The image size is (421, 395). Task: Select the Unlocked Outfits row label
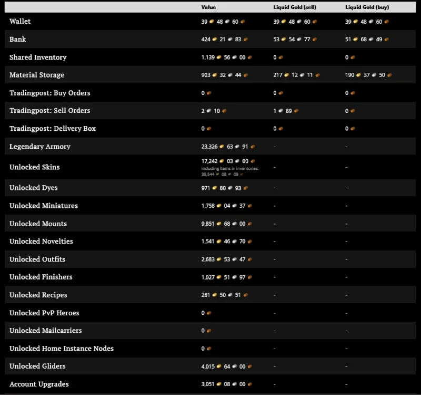tap(37, 259)
